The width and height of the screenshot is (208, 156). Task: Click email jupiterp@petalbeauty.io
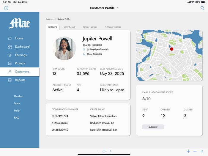[x=98, y=49]
